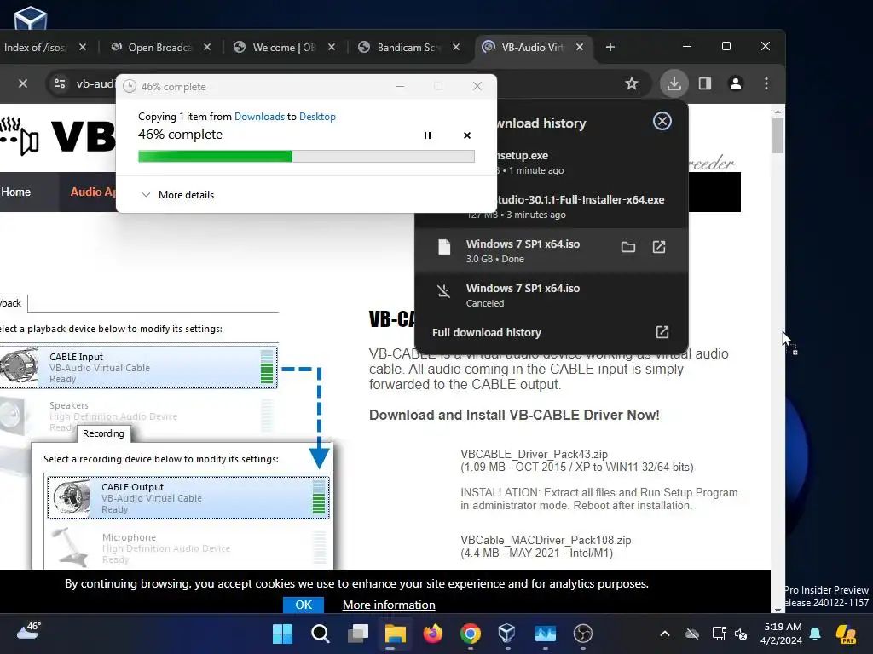Click CABLE Input device image
Image resolution: width=873 pixels, height=654 pixels.
[19, 366]
